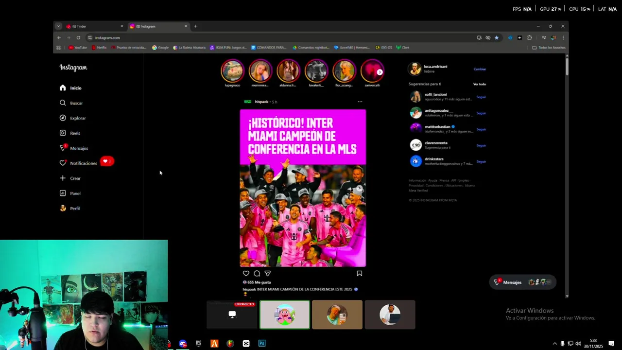Toggle the bookmark star for this page
Image resolution: width=622 pixels, height=350 pixels.
496,37
